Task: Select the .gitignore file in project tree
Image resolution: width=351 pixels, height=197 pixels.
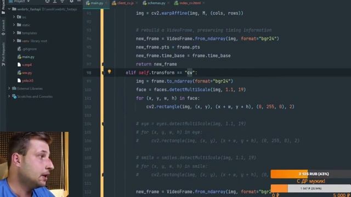Action: 27,49
